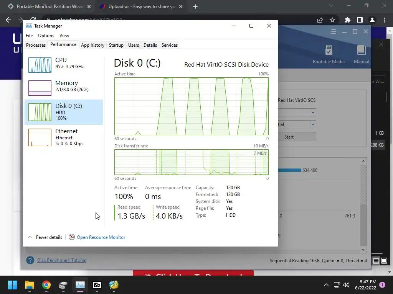Viewport: 393px width, 294px height.
Task: Click the list view icon in MiniTool footer
Action: point(376,261)
